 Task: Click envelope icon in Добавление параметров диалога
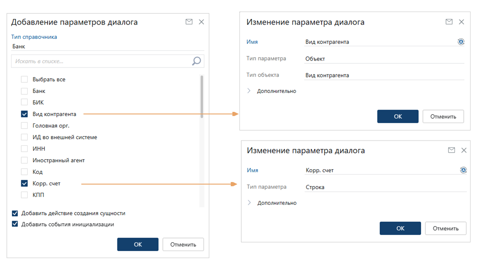pyautogui.click(x=189, y=22)
